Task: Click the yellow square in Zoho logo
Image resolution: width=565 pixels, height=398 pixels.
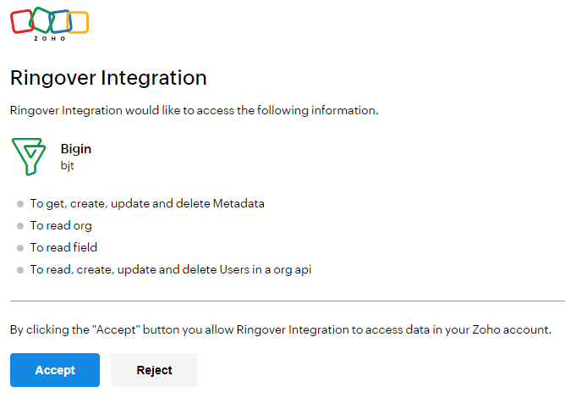Action: 78,22
